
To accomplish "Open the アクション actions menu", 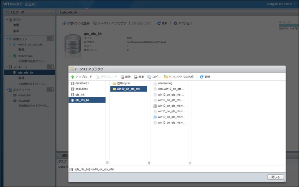I will (x=183, y=23).
